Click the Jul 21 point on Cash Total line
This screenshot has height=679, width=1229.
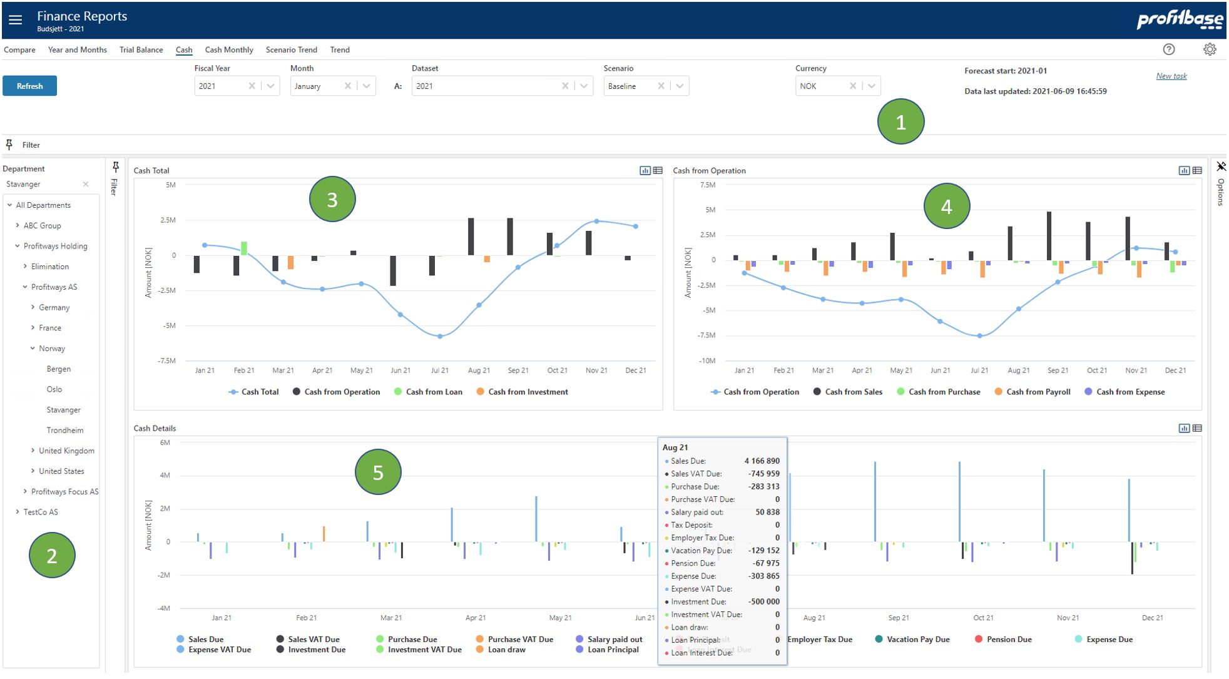point(440,336)
